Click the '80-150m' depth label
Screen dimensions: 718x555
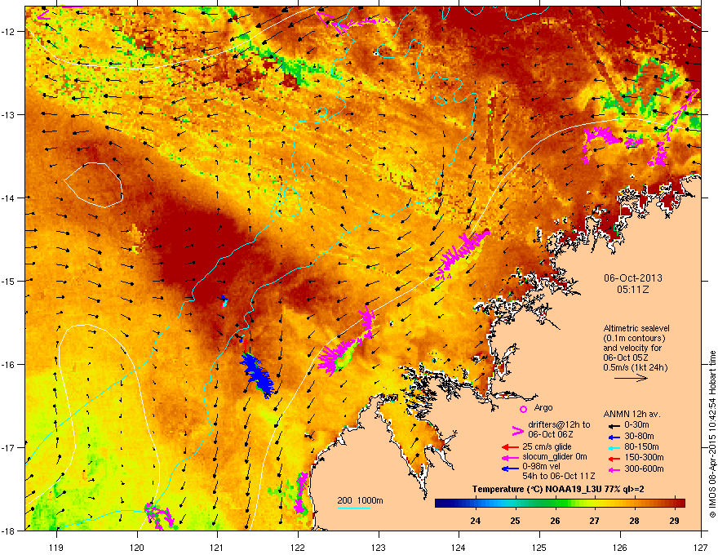[x=641, y=447]
